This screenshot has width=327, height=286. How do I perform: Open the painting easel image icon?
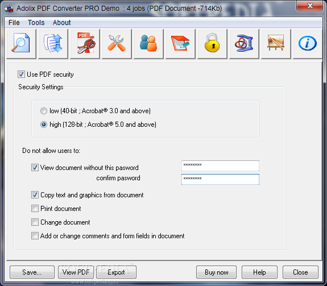point(276,44)
